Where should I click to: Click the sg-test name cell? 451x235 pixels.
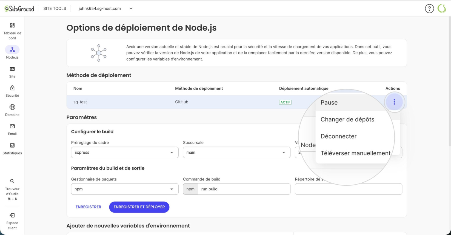click(x=80, y=102)
